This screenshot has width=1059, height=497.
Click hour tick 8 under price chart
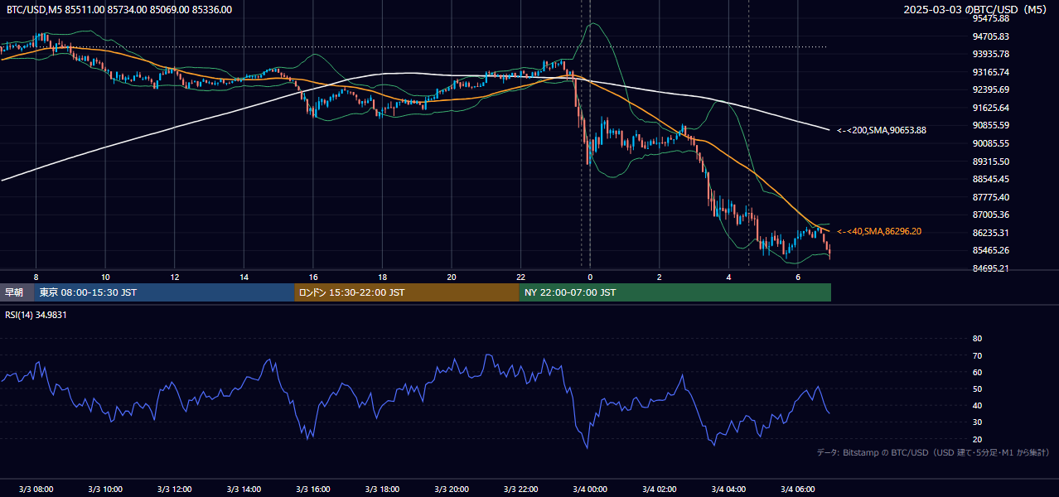click(x=36, y=276)
